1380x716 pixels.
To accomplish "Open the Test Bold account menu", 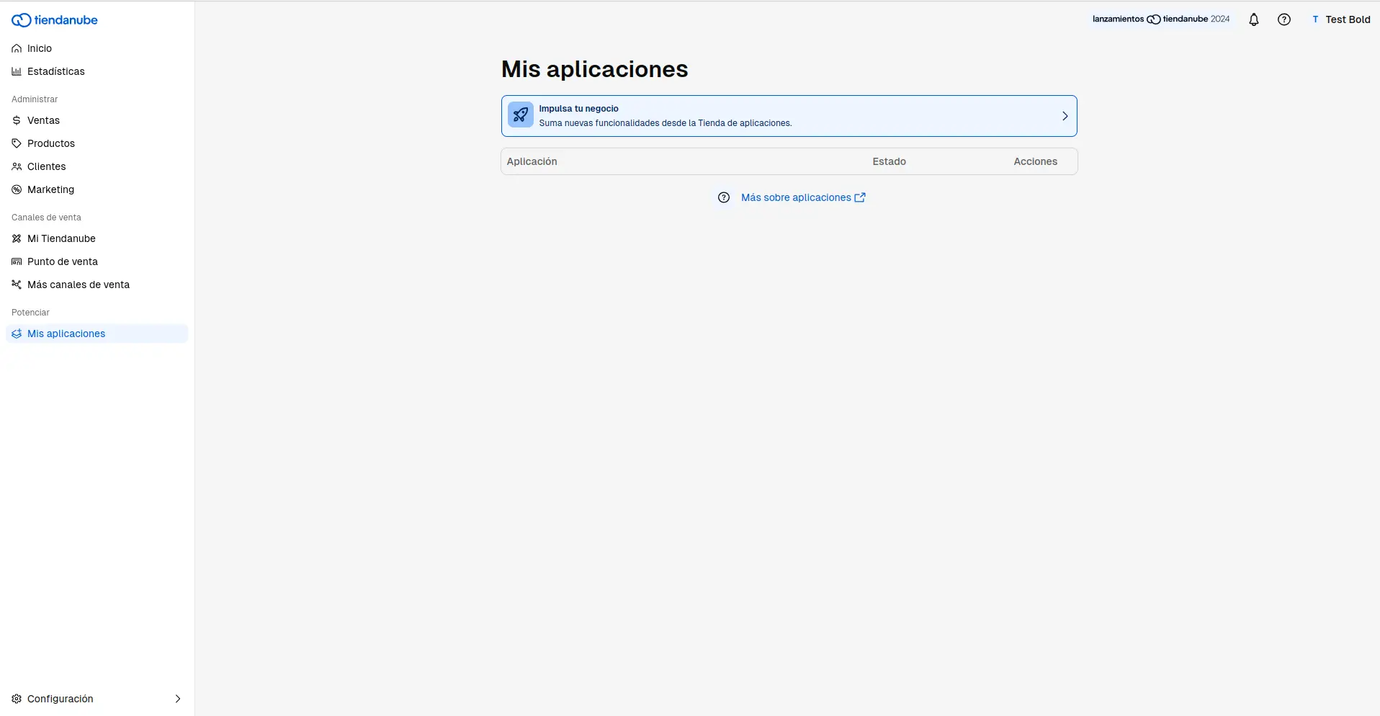I will tap(1341, 19).
